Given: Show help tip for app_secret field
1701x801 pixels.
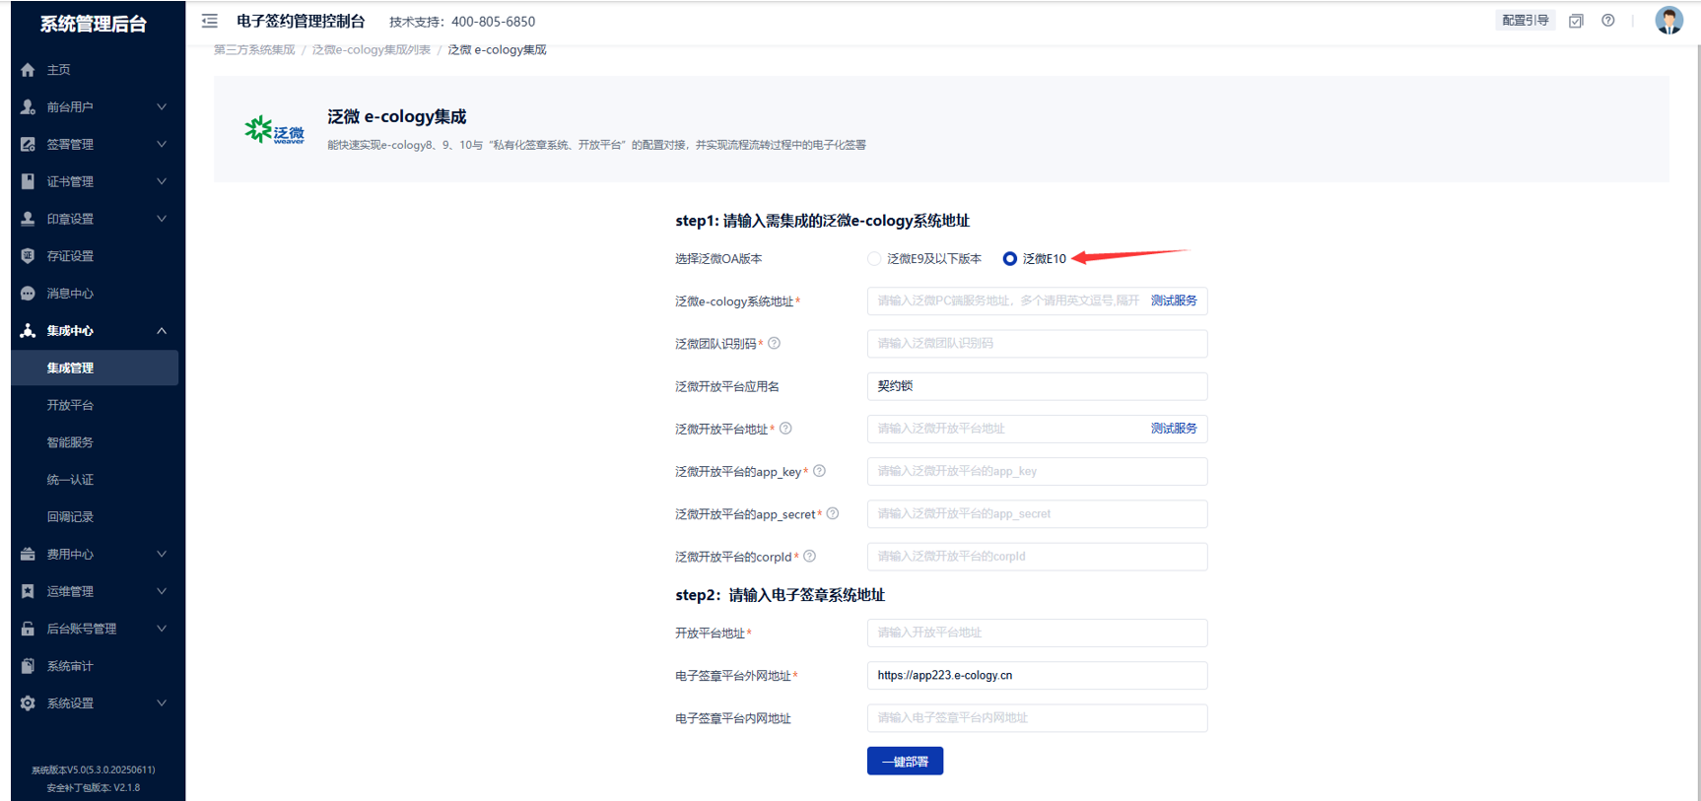Looking at the screenshot, I should click(x=833, y=513).
